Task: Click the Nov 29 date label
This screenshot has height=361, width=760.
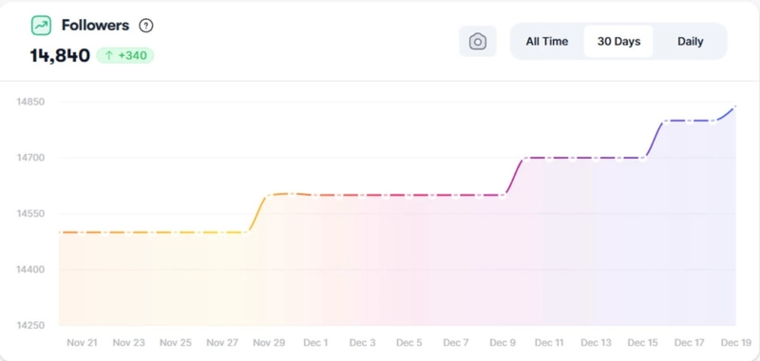Action: pyautogui.click(x=269, y=343)
